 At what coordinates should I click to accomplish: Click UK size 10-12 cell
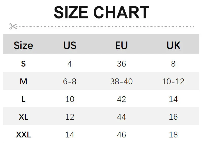(173, 81)
